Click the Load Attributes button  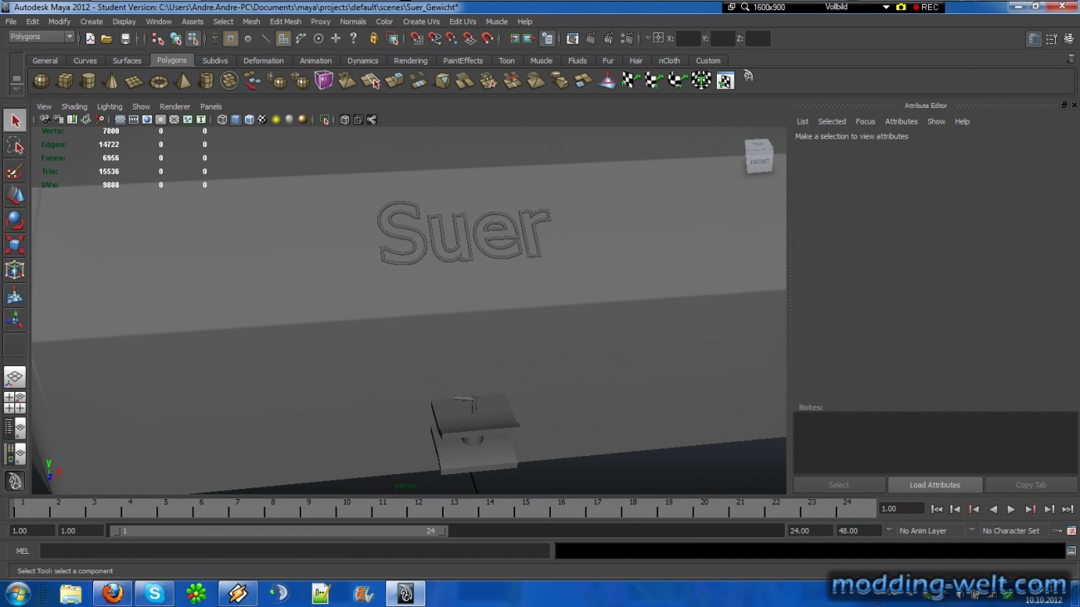coord(935,485)
